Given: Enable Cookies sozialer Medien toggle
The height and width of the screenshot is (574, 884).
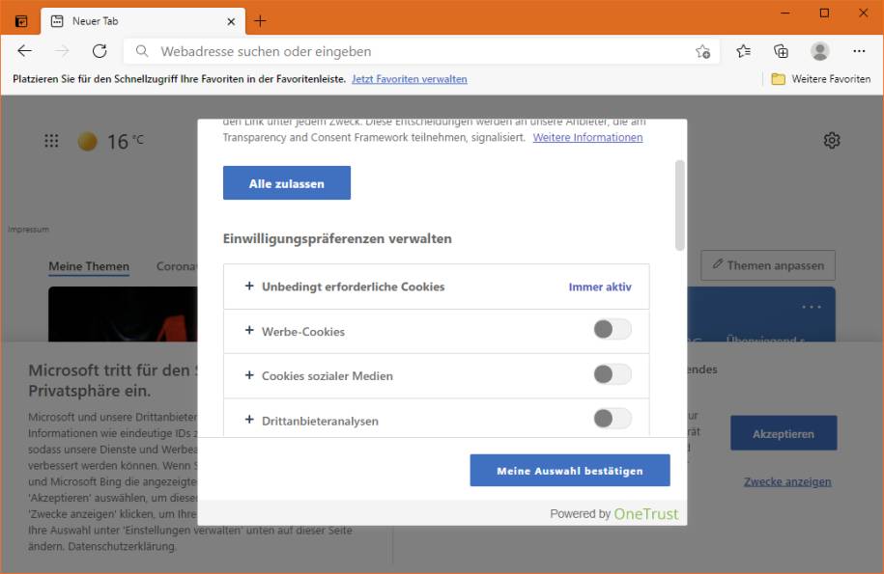Looking at the screenshot, I should pyautogui.click(x=612, y=374).
